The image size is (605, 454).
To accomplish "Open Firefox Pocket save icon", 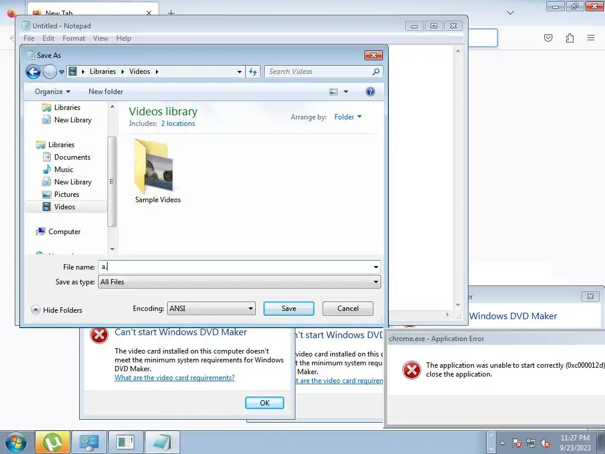I will (548, 38).
